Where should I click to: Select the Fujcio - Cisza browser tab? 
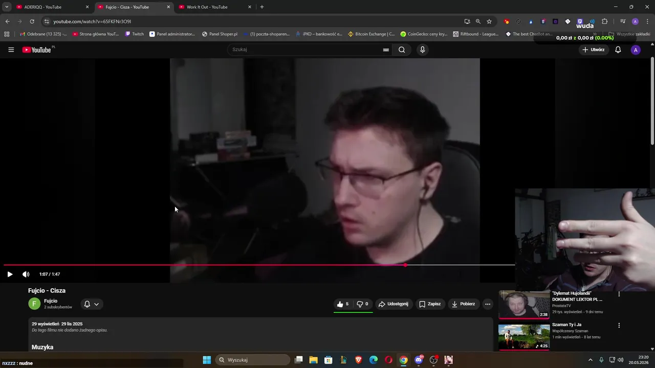click(x=134, y=7)
